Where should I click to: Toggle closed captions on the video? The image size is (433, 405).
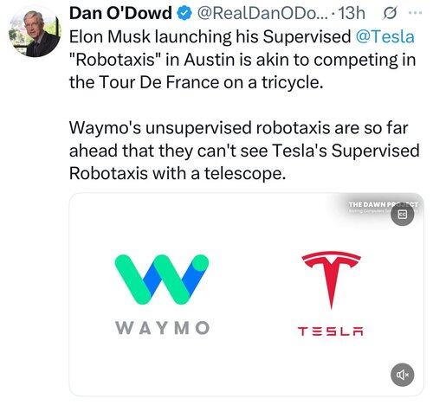pos(403,215)
